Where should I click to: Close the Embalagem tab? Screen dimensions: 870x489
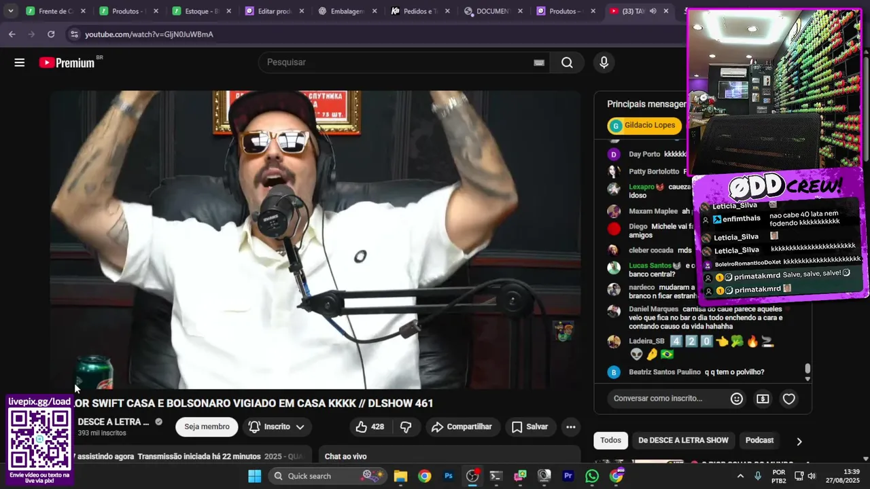pos(375,11)
